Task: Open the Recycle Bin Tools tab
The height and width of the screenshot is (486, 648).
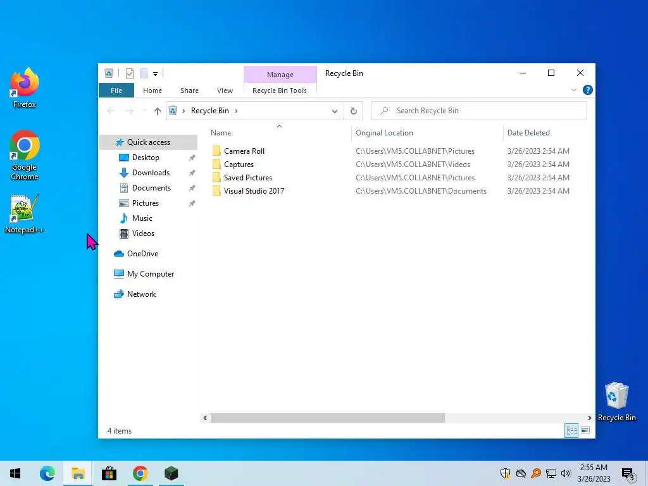Action: (x=280, y=90)
